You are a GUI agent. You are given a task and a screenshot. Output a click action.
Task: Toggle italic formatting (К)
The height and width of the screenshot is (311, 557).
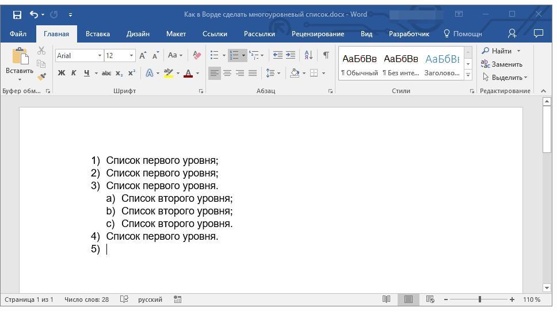tap(74, 73)
